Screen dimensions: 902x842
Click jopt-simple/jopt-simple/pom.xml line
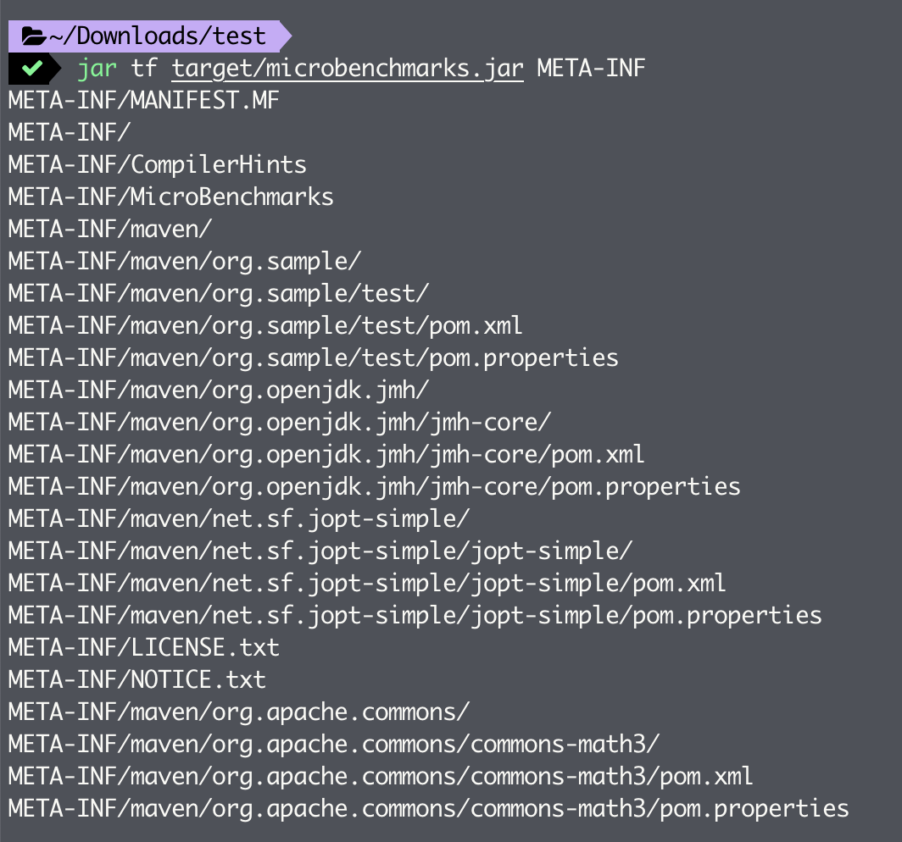pos(367,584)
